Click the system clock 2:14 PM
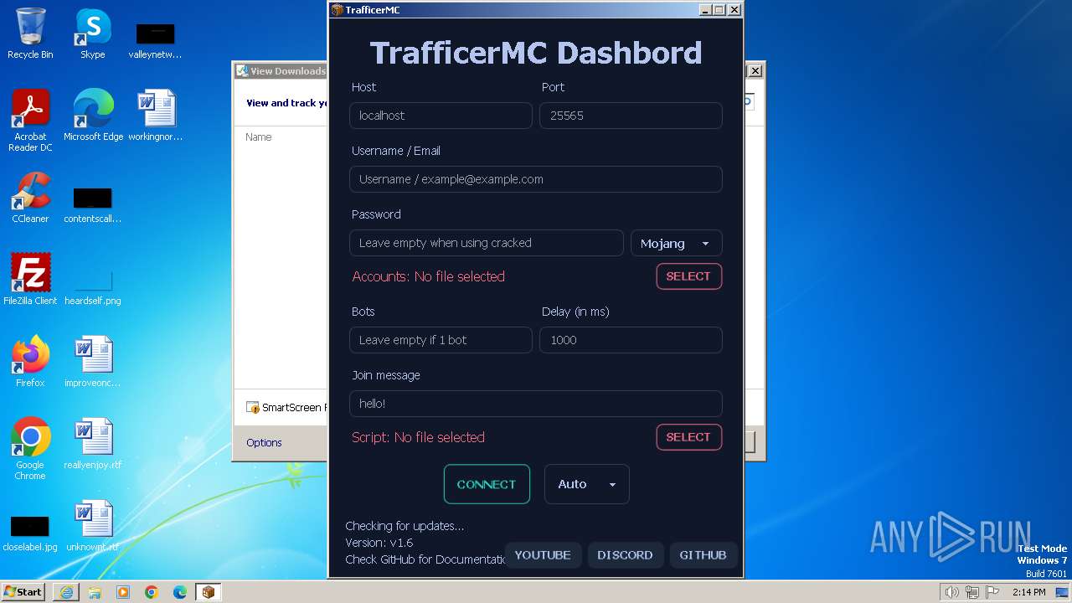The width and height of the screenshot is (1072, 603). (1028, 592)
